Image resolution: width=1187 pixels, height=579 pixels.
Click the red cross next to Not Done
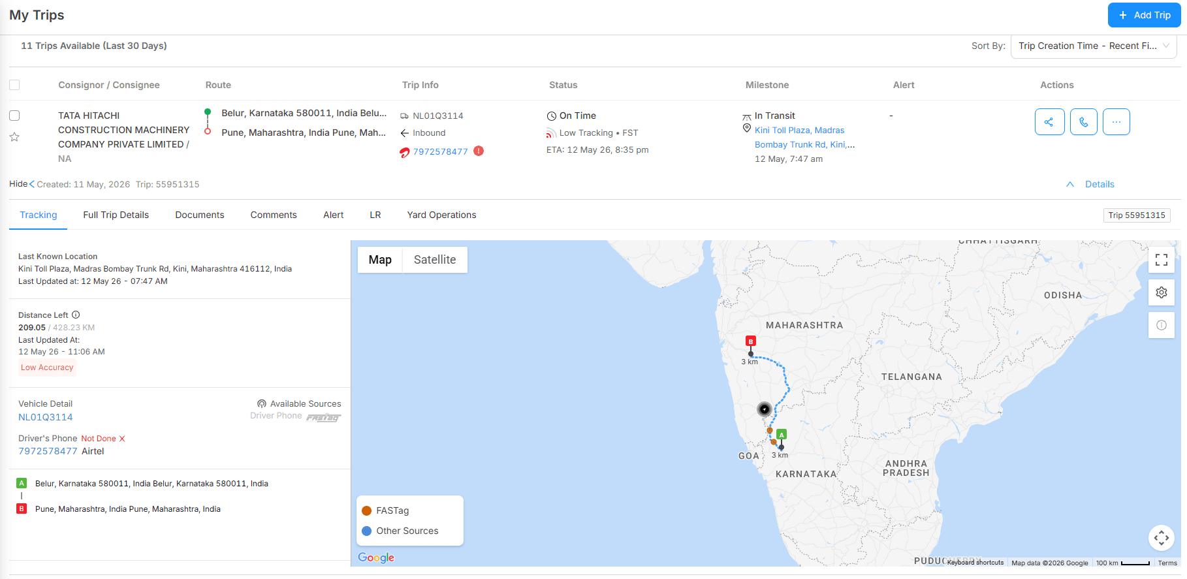(122, 439)
